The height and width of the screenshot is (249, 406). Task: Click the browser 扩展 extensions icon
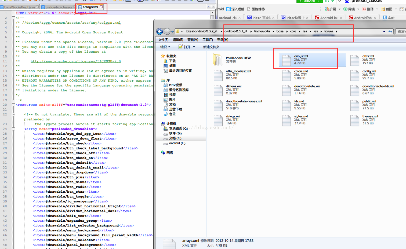(327, 9)
